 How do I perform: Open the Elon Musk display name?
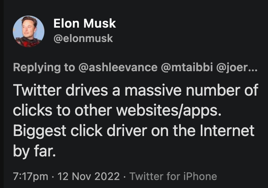85,23
